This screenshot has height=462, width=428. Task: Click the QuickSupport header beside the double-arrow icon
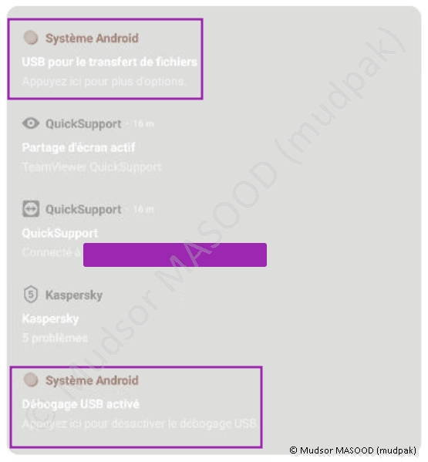click(83, 210)
